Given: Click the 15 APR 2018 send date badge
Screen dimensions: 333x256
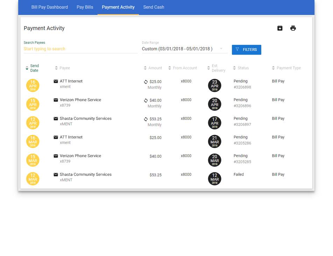Looking at the screenshot, I should point(33,104).
